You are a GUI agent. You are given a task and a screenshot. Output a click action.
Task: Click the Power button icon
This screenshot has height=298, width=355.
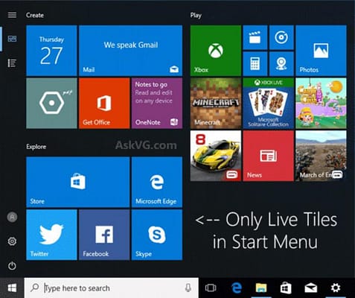pos(12,266)
